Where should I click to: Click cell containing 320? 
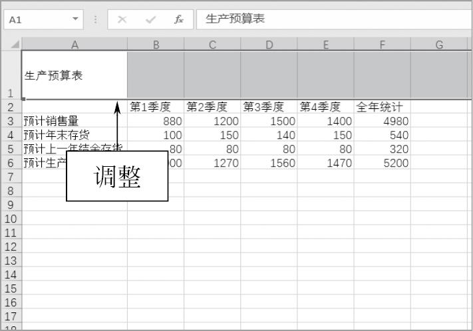[383, 149]
